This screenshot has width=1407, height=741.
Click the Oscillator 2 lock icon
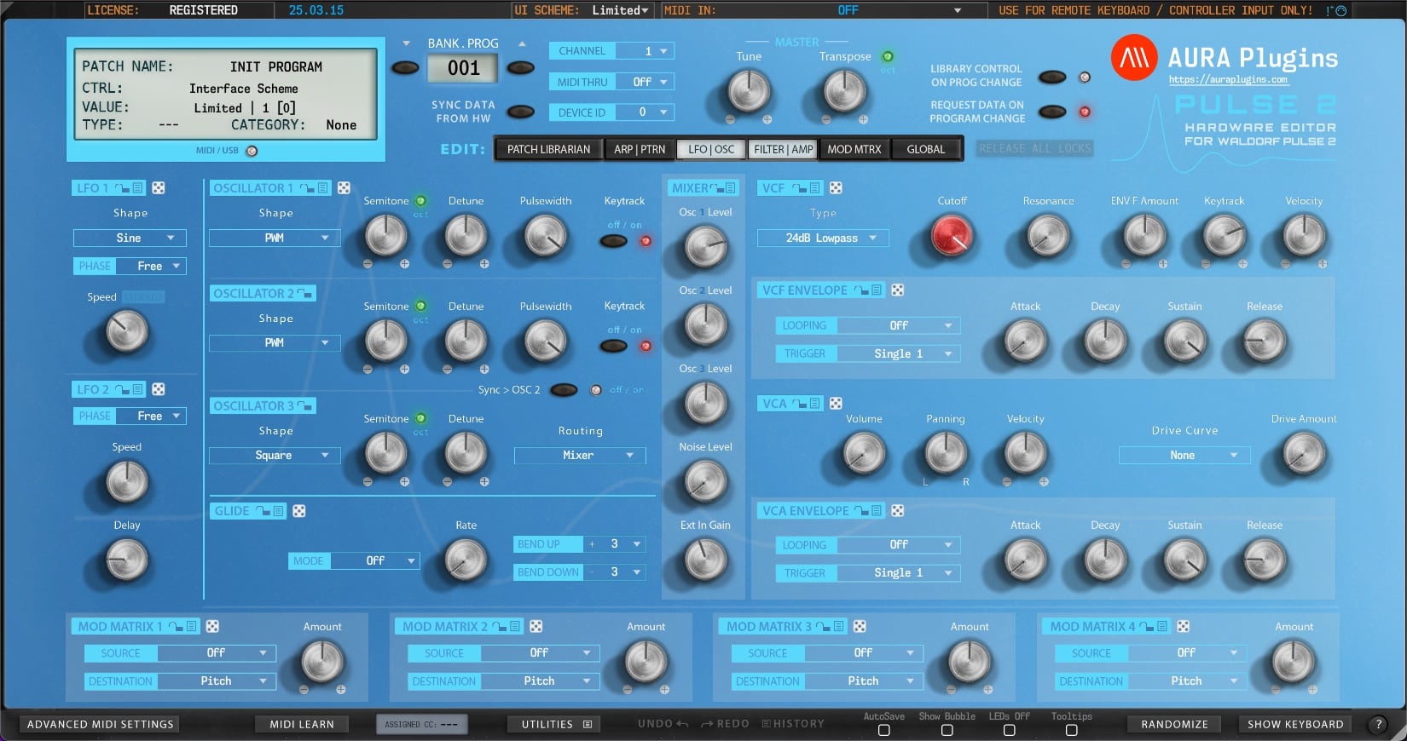pyautogui.click(x=304, y=294)
